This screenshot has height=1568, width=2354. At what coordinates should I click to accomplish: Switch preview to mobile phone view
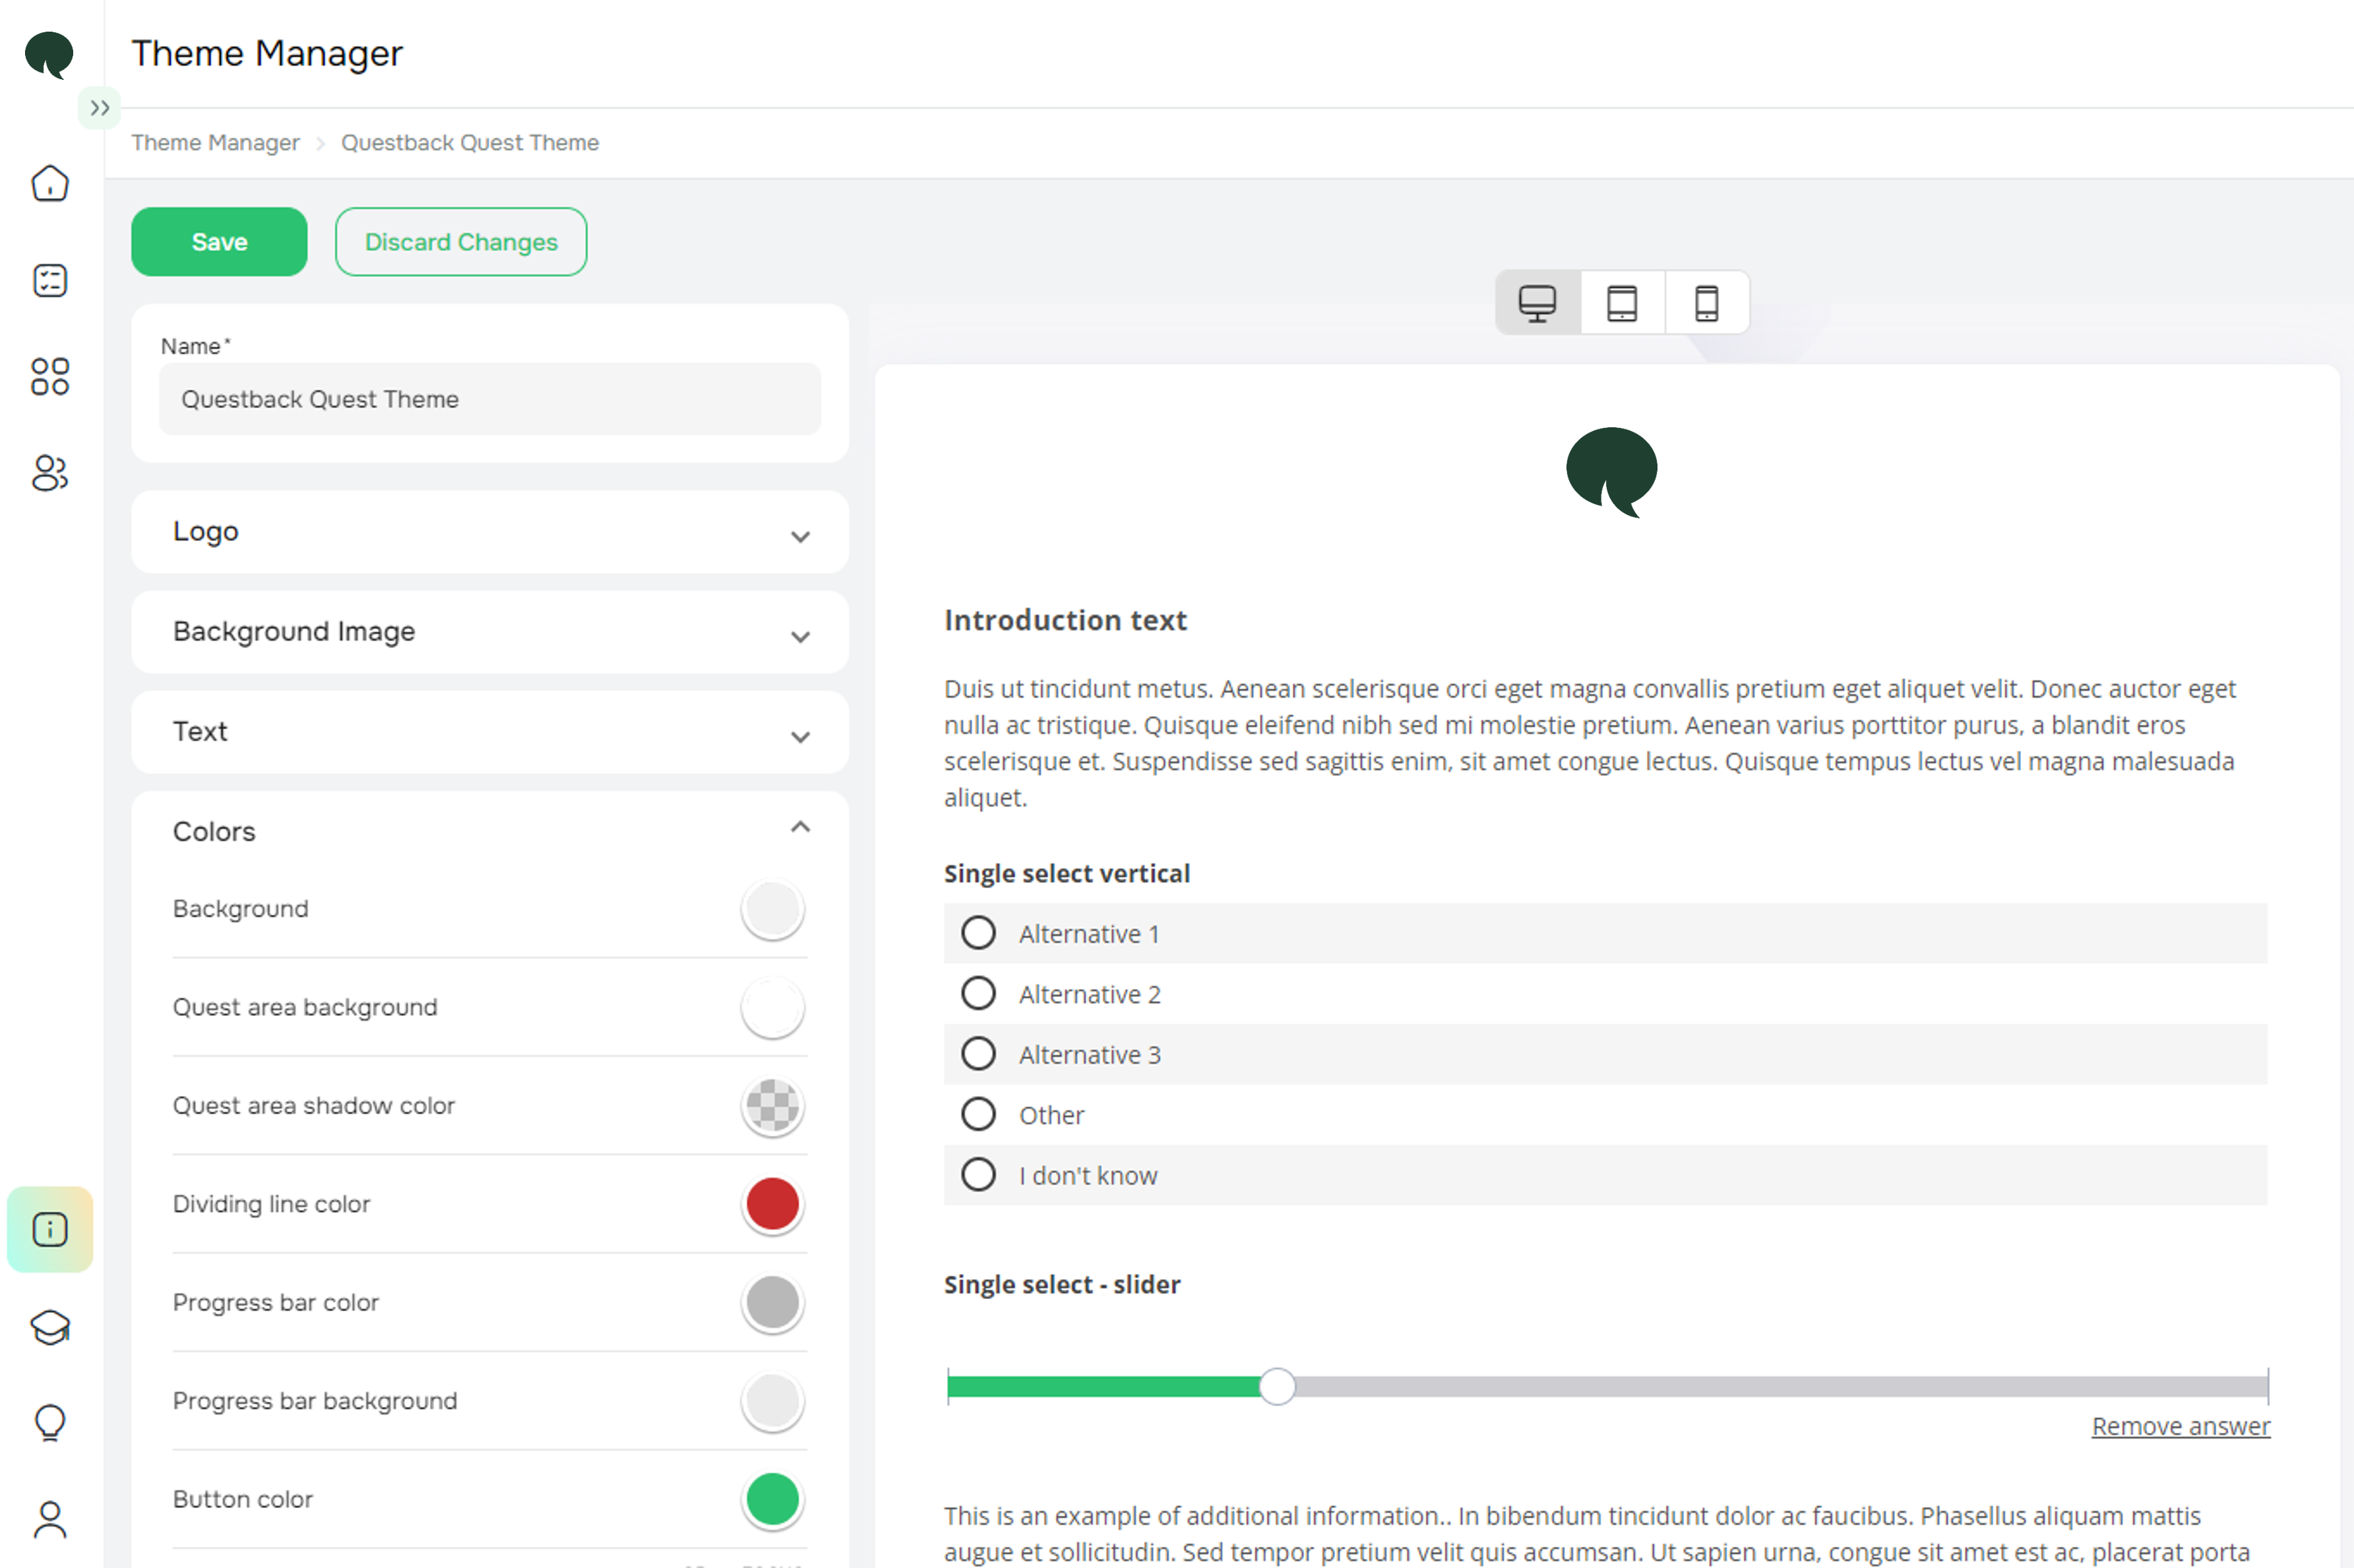tap(1706, 302)
